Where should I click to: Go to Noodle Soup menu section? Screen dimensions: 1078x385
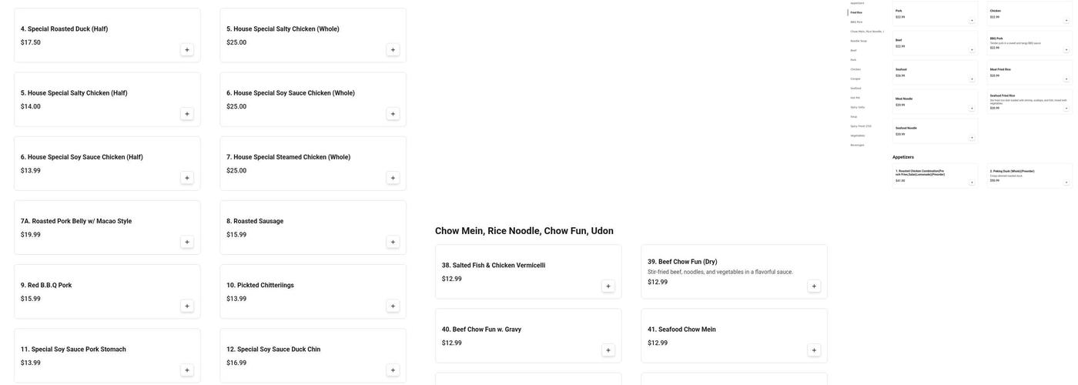pyautogui.click(x=859, y=41)
